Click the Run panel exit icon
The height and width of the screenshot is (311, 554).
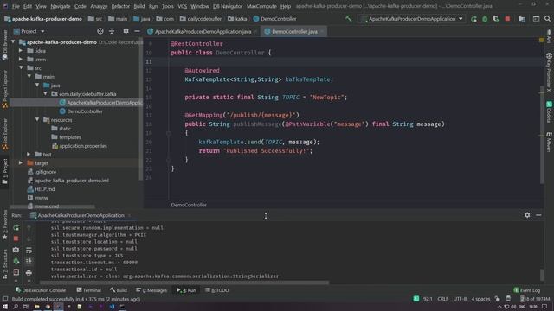click(x=16, y=272)
